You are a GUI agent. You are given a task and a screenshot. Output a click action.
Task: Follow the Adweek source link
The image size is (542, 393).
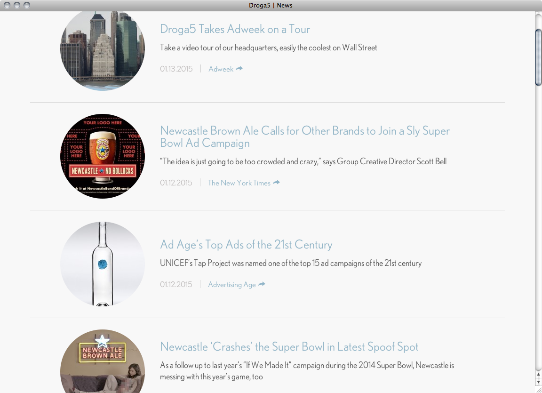(x=221, y=69)
